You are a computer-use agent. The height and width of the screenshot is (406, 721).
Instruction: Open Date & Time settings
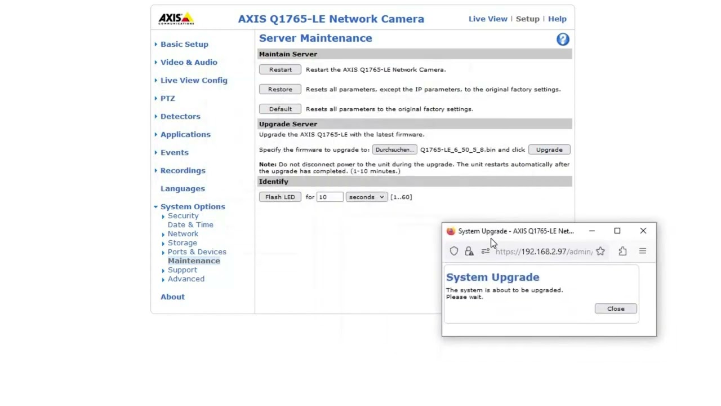coord(190,224)
